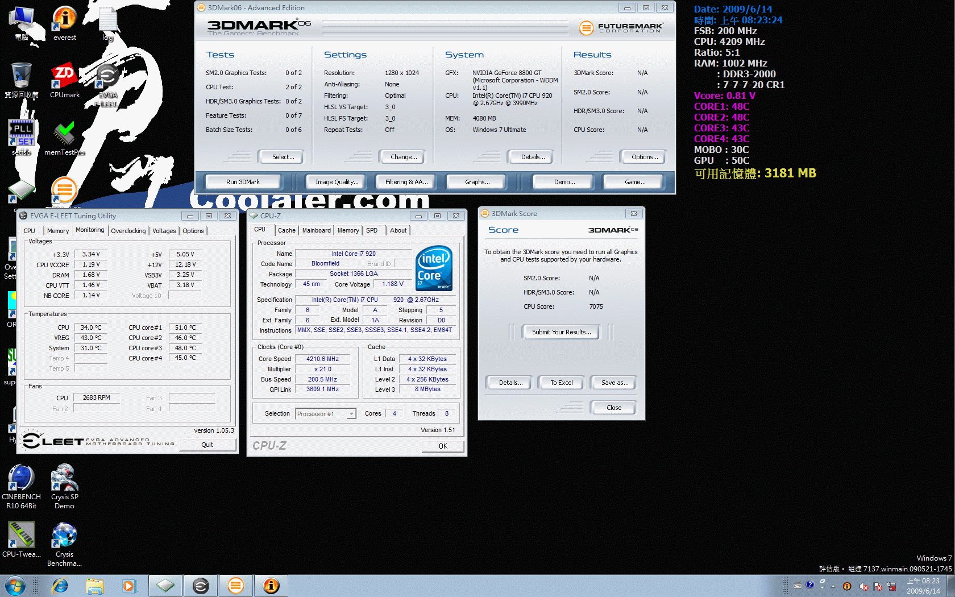
Task: Expand the Processor #1 selection dropdown
Action: point(351,414)
